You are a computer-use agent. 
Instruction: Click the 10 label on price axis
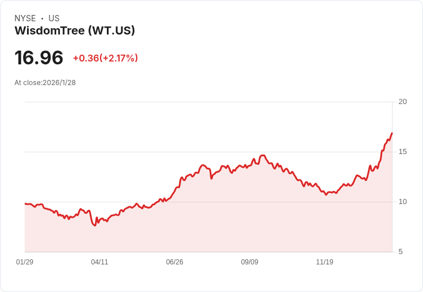coord(403,202)
